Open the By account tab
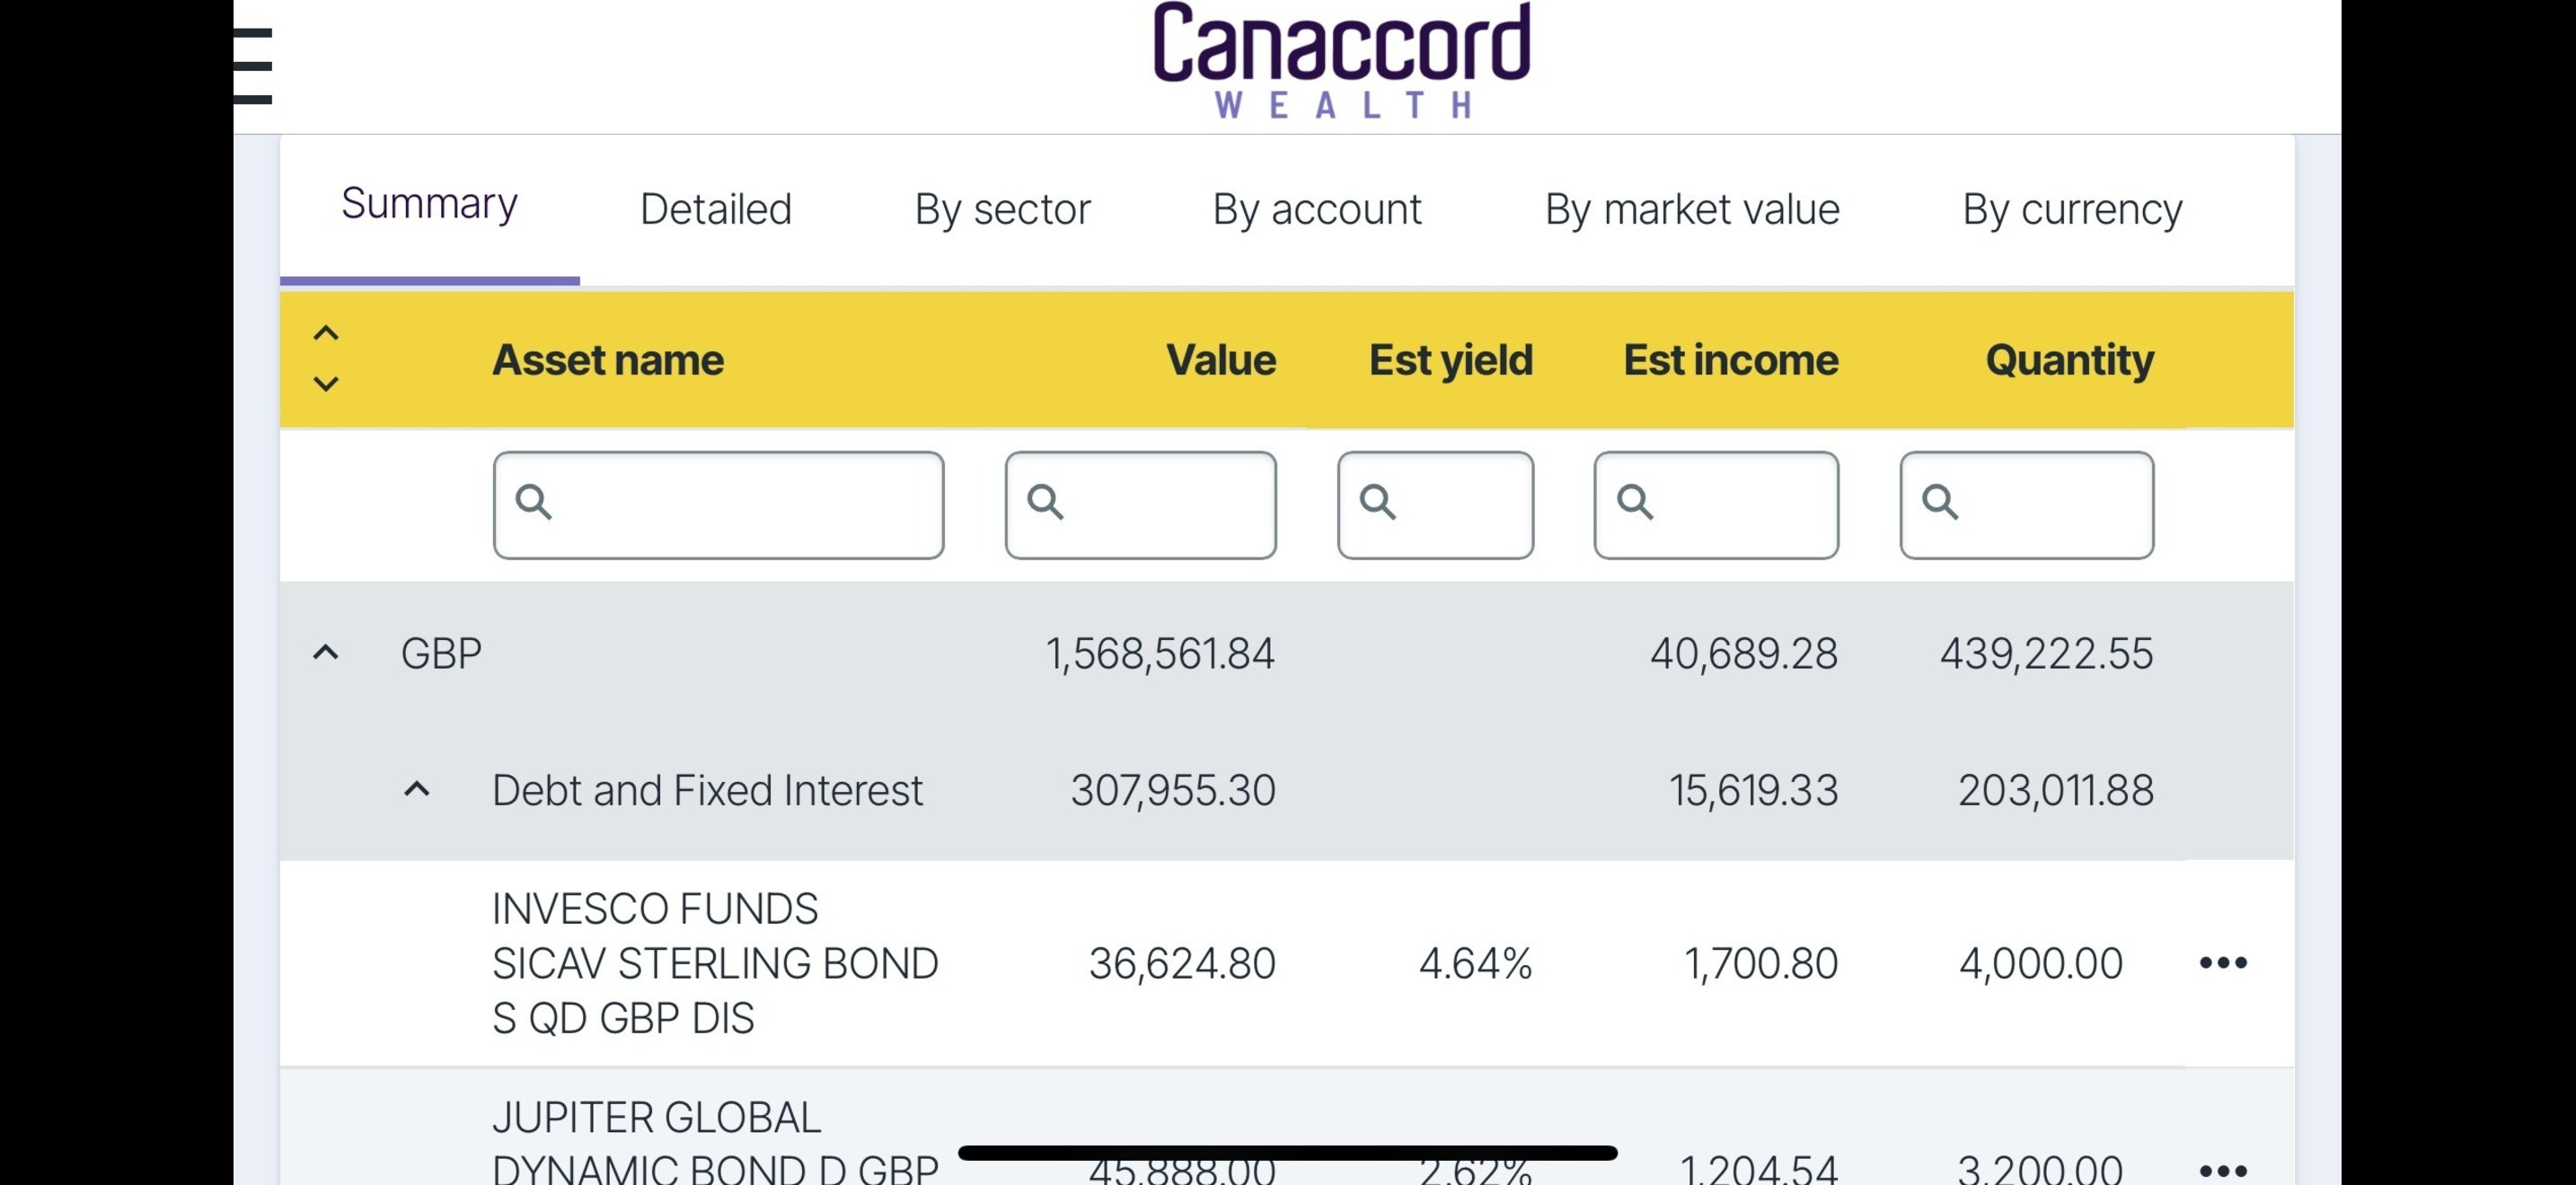The width and height of the screenshot is (2576, 1185). pos(1317,210)
